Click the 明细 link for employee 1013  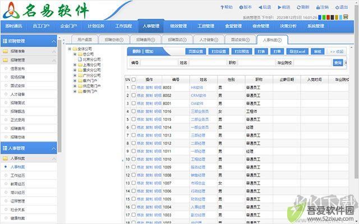pyautogui.click(x=158, y=135)
